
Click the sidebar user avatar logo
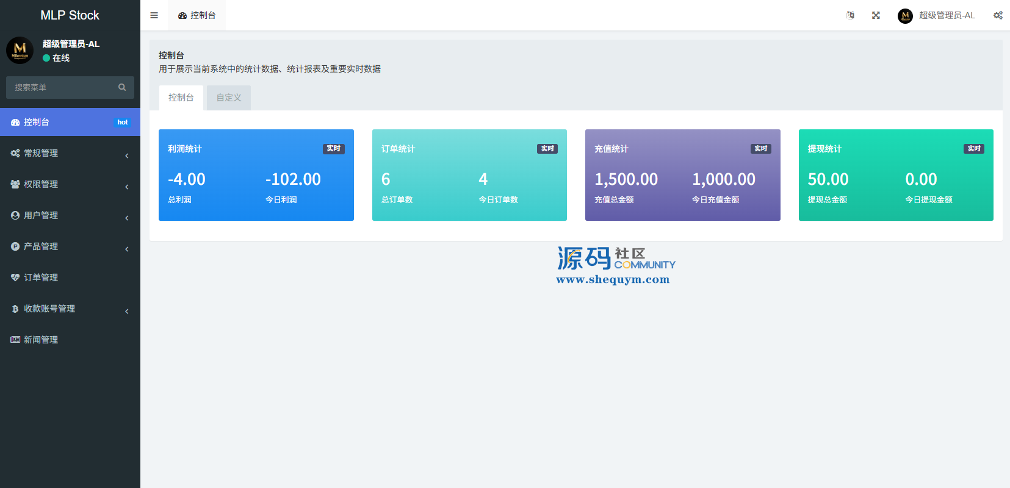20,50
